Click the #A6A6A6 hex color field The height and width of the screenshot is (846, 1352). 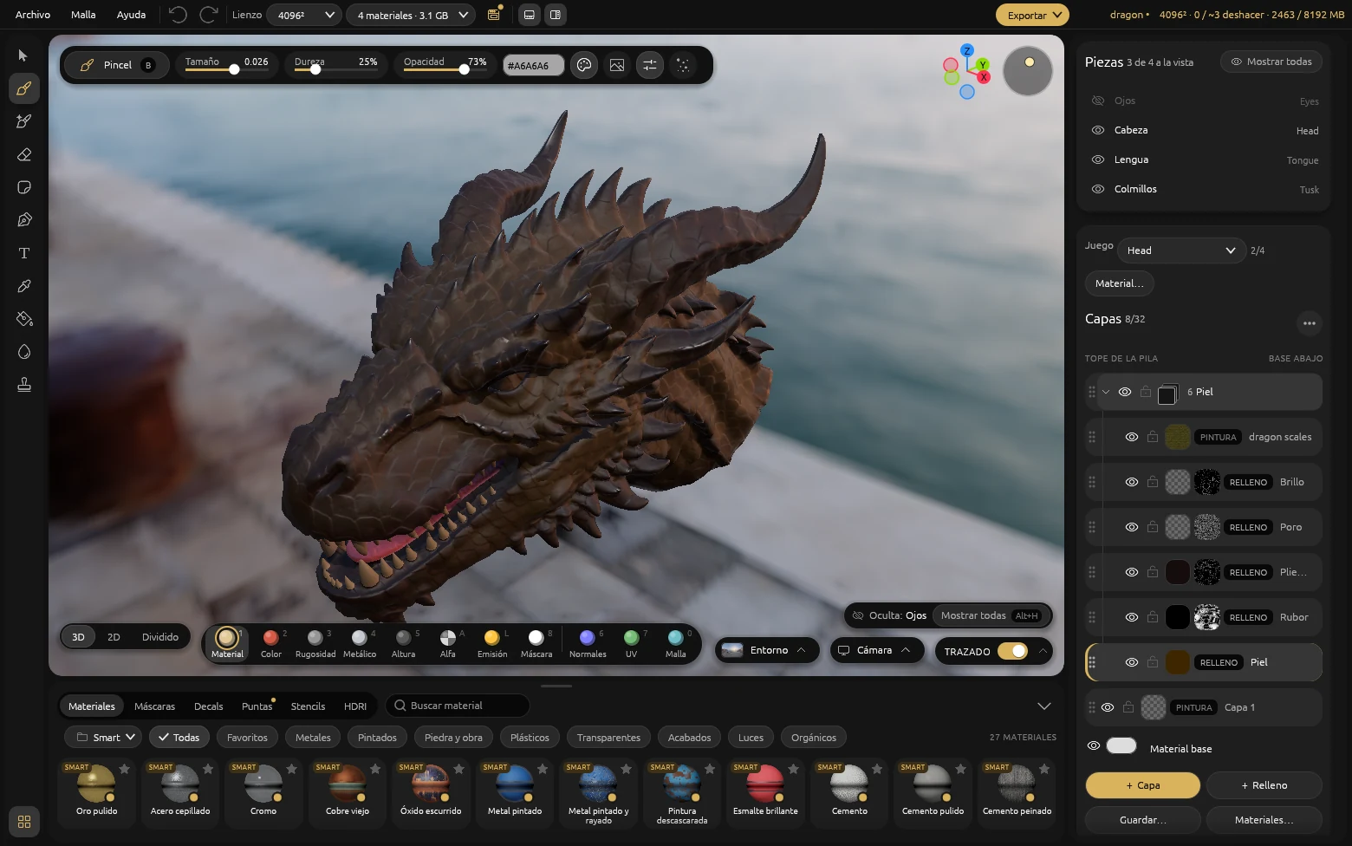pos(533,66)
